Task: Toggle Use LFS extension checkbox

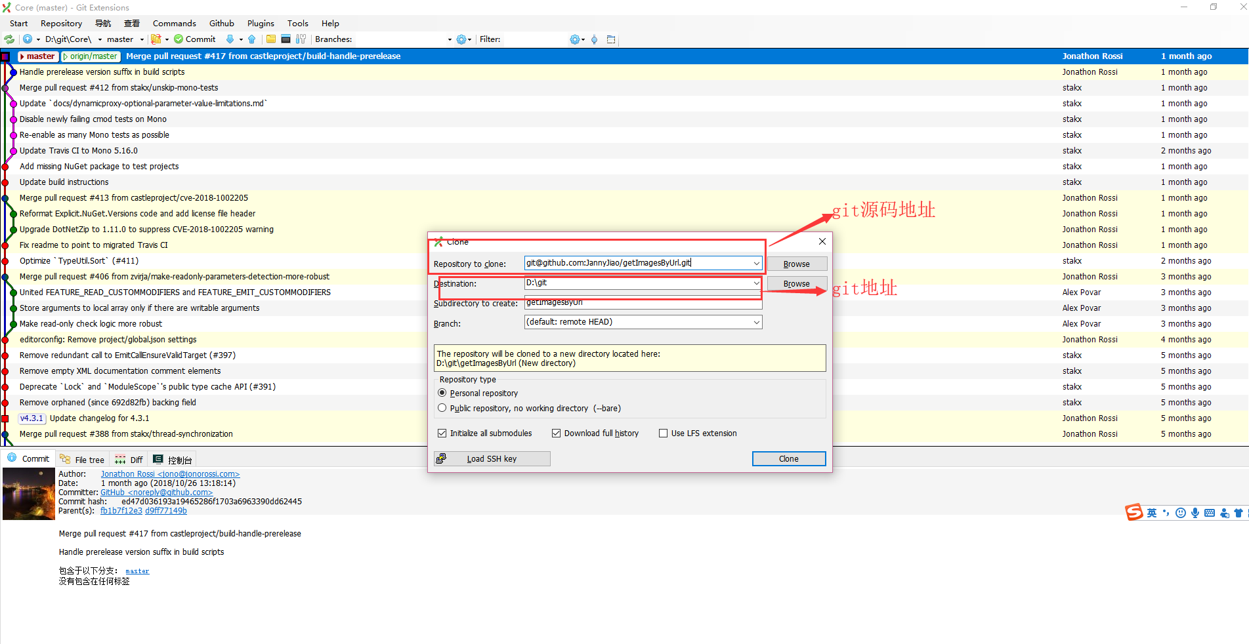Action: (x=664, y=433)
